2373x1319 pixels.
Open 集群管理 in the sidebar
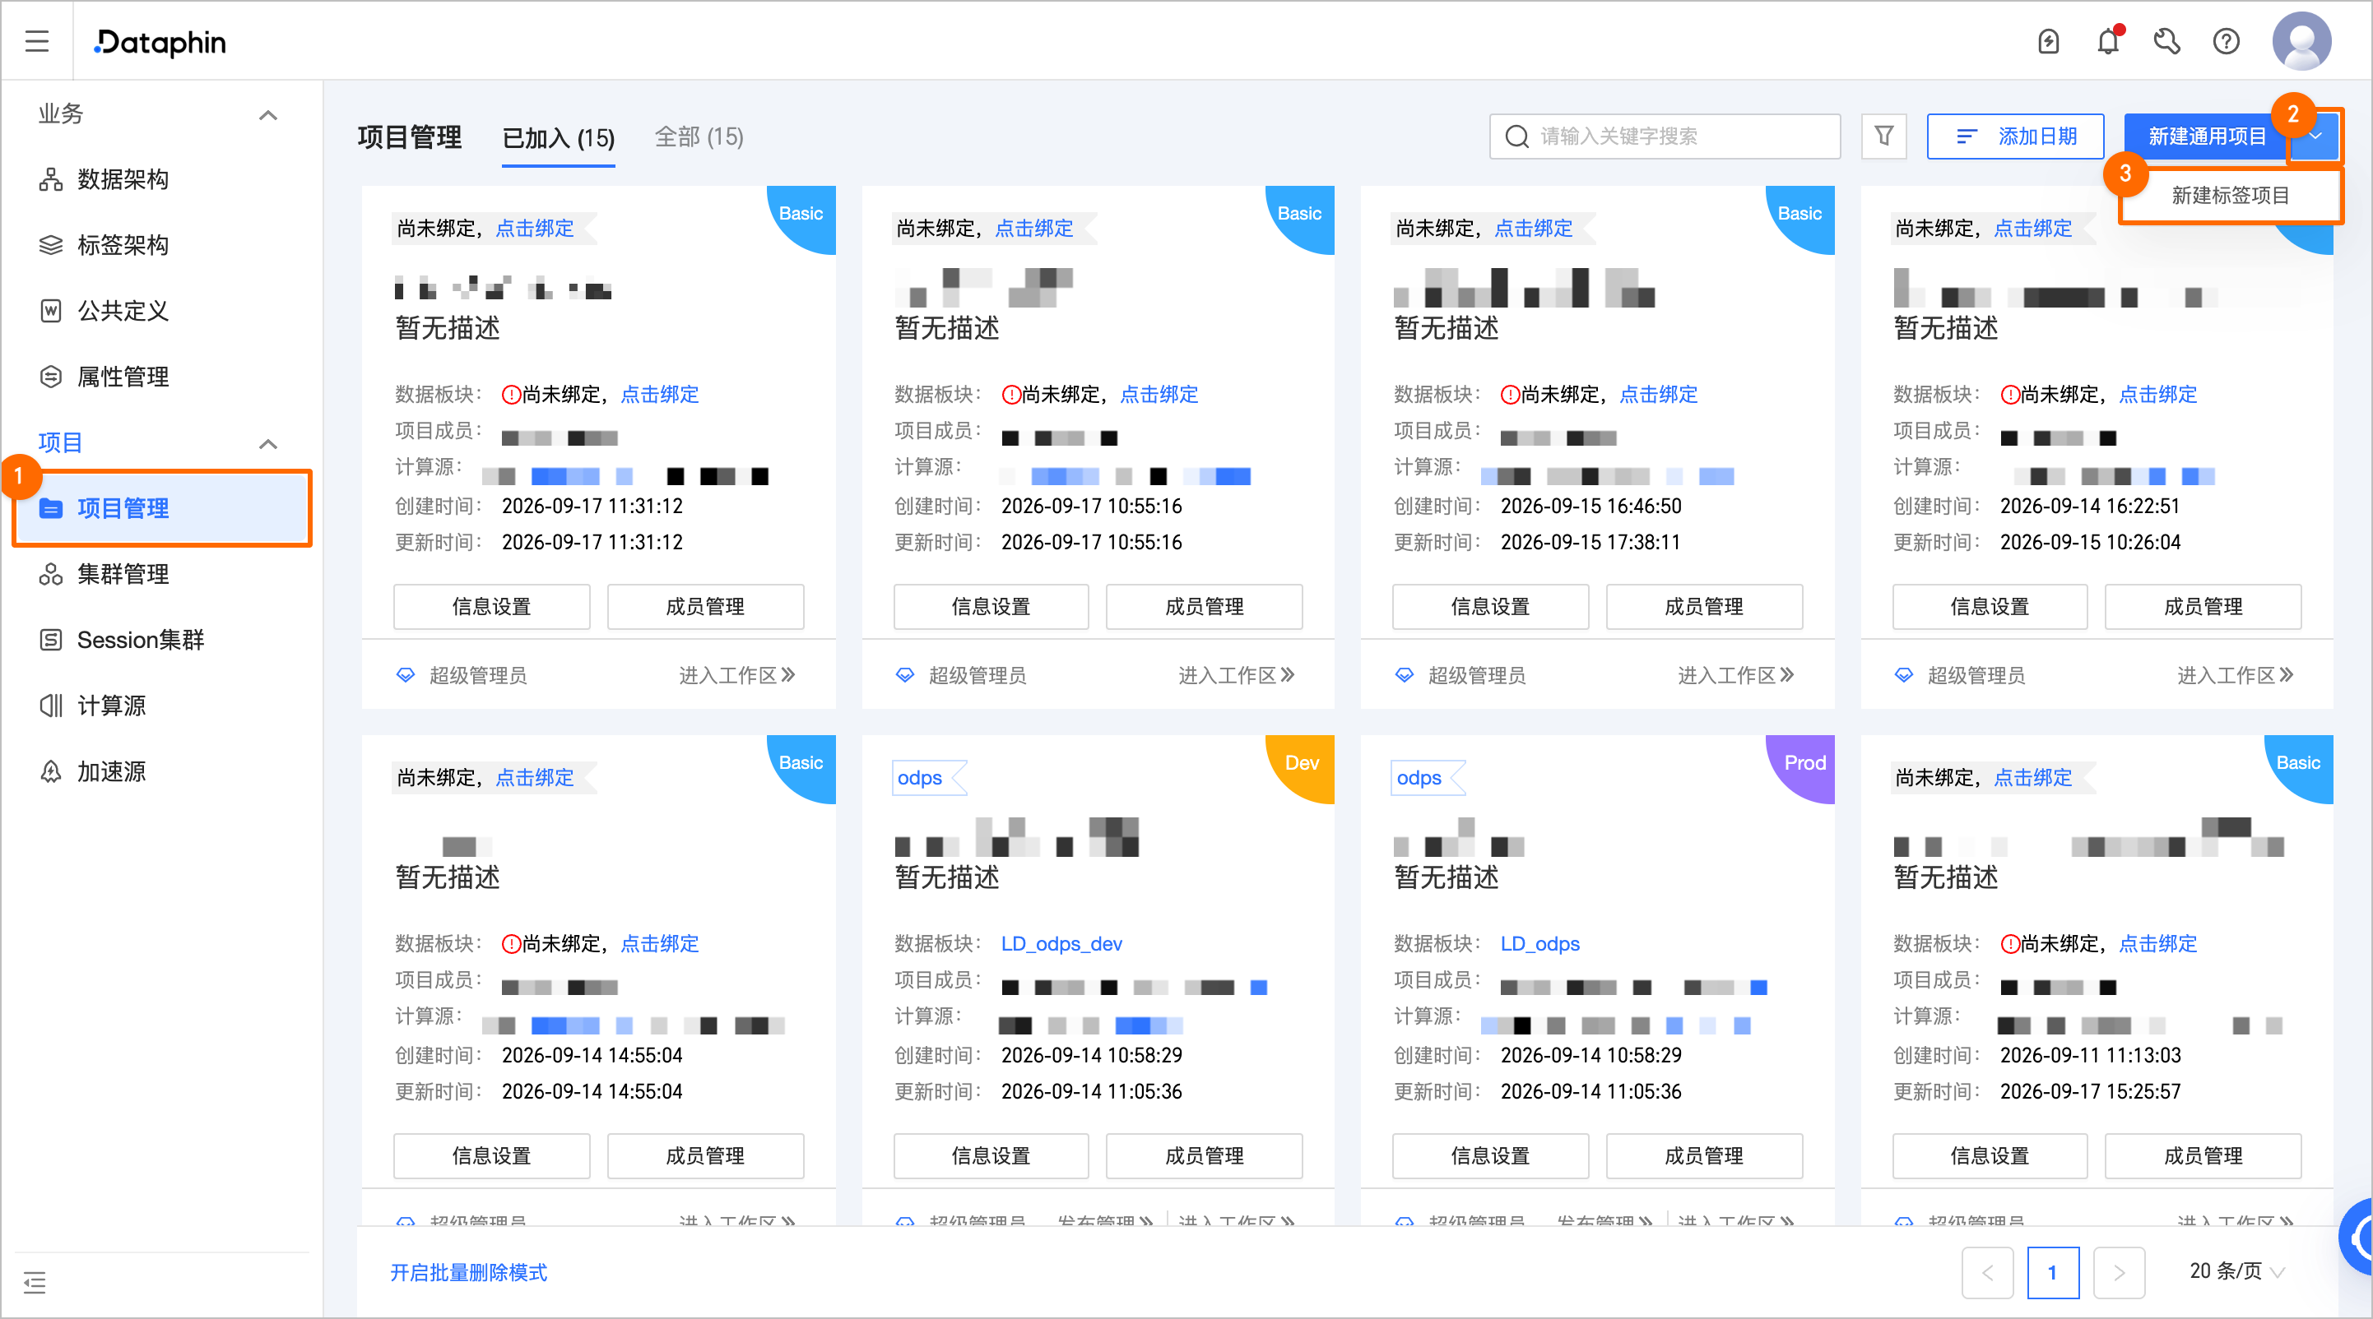pos(123,574)
